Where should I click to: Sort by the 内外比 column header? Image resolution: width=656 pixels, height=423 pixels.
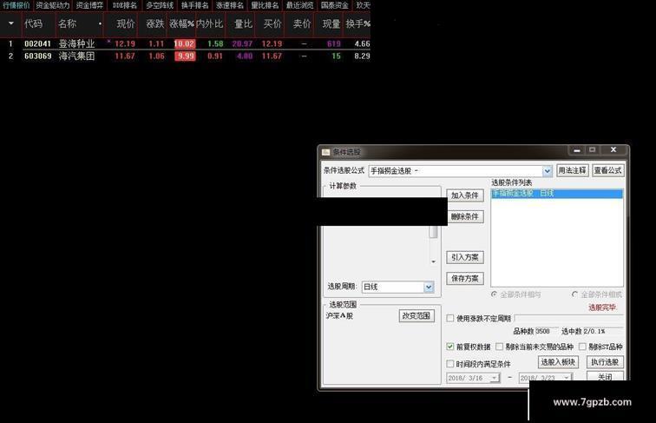click(210, 23)
